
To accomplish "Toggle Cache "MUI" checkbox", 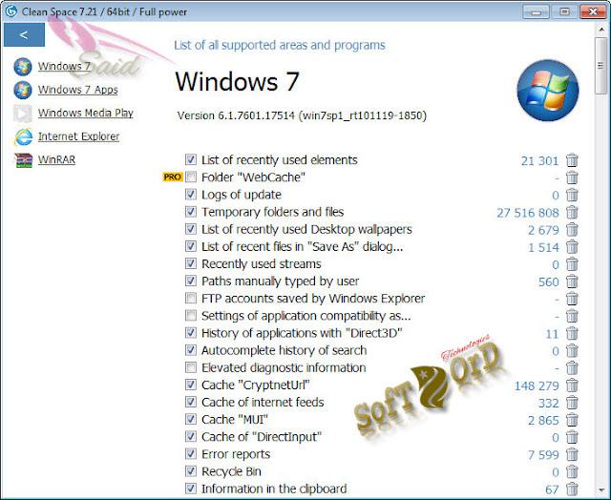I will click(x=191, y=419).
